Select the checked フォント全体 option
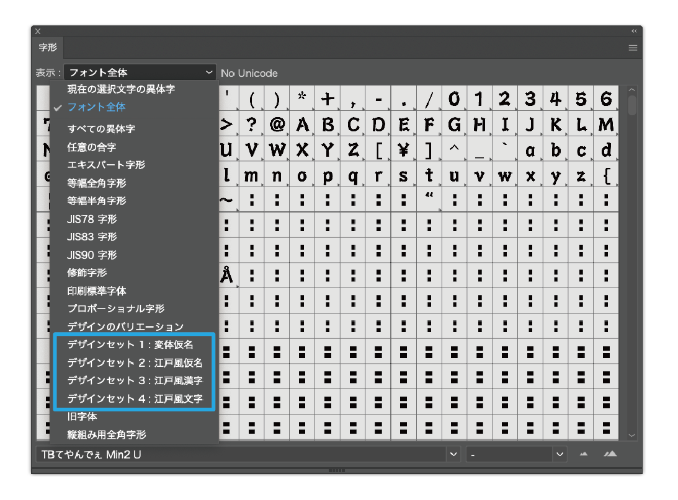 pos(96,107)
